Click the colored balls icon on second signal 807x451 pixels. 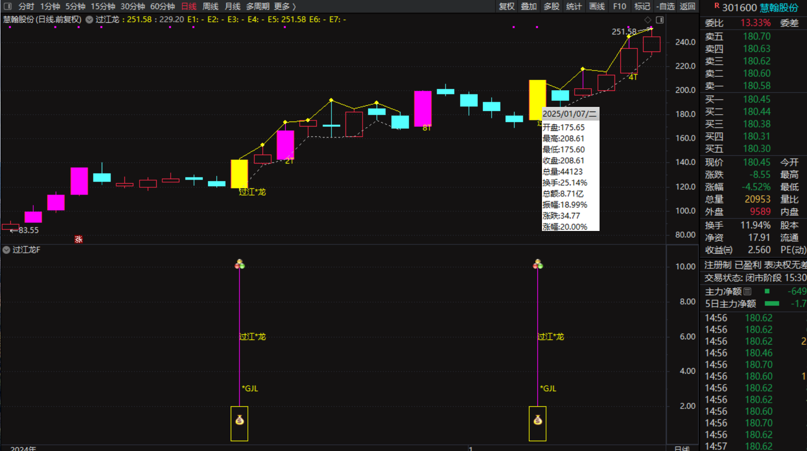coord(537,265)
